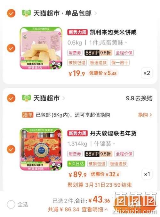The height and width of the screenshot is (217, 160).
Task: Uncheck the 丹夫敦煌联名年货 item checkbox
Action: 11,149
